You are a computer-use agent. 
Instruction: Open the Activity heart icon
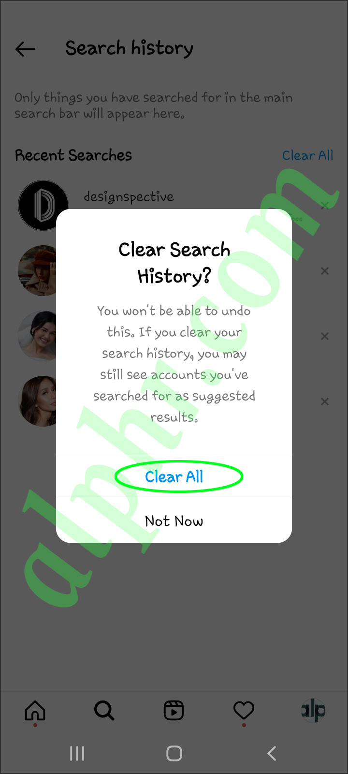coord(244,711)
